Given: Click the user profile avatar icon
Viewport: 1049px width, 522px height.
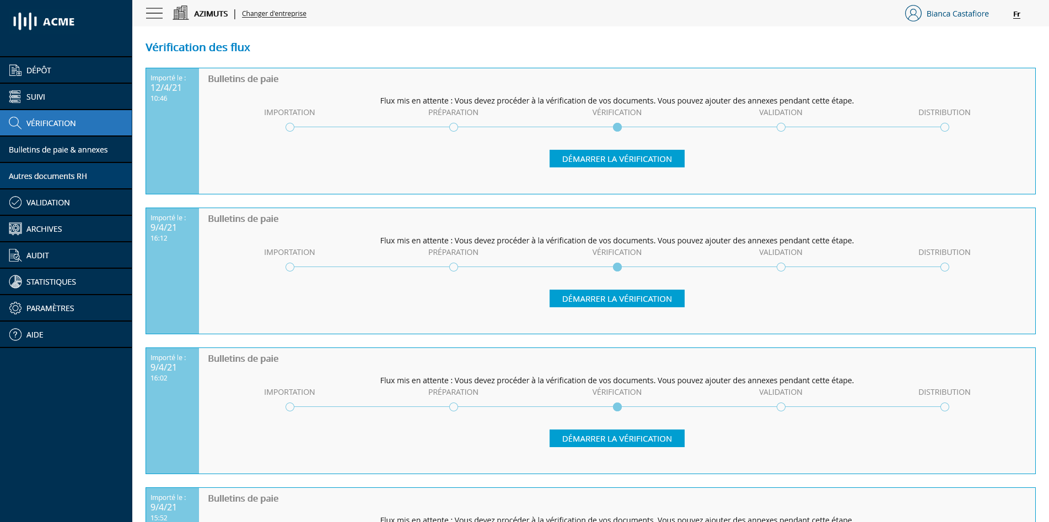Looking at the screenshot, I should (x=913, y=13).
